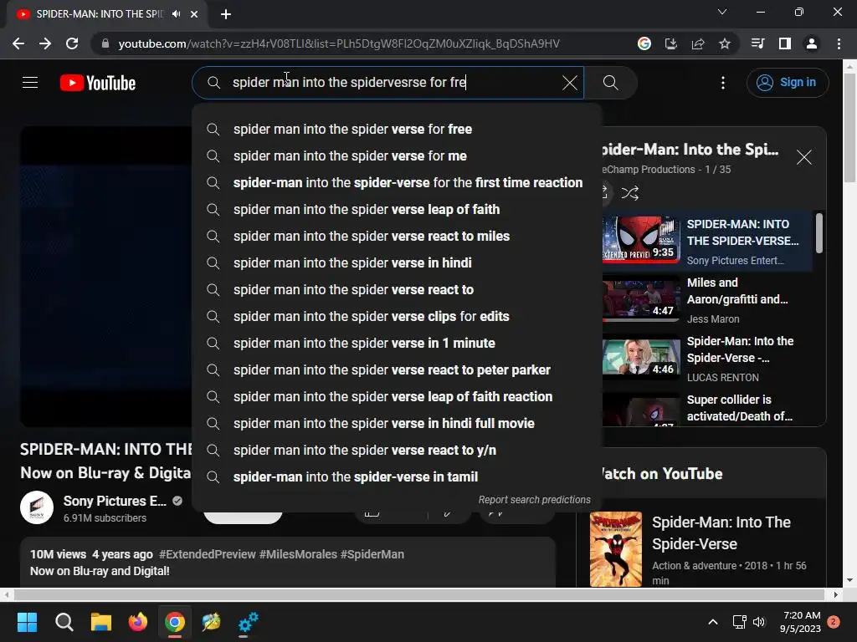Pick 'react to y/n' suggestion
Screen dimensions: 857x642
[x=397, y=451]
